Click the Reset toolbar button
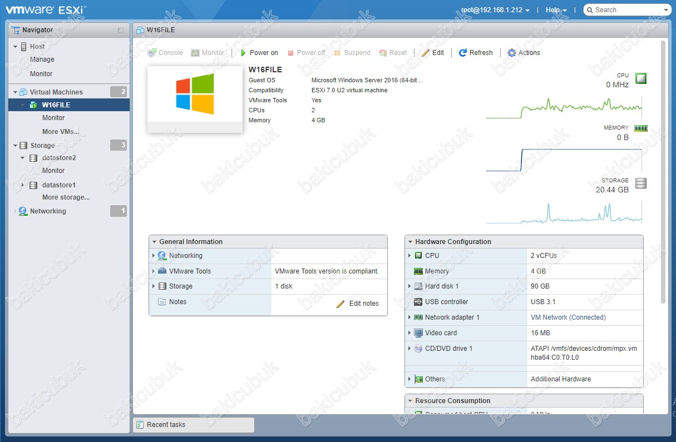The image size is (676, 442). point(393,53)
